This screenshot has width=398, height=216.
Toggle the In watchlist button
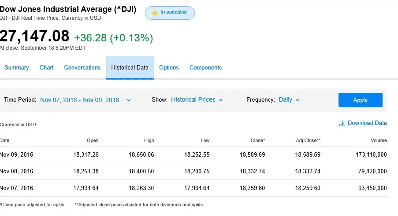170,13
